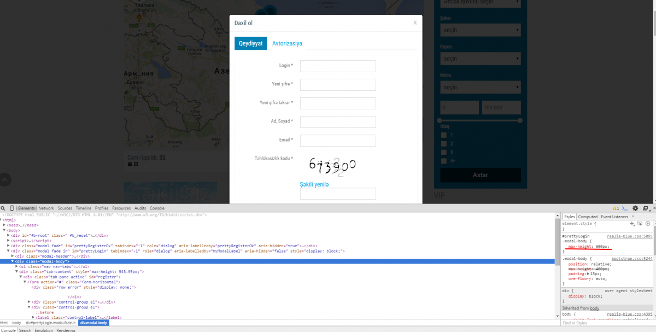Expand the fb-root div node

click(x=8, y=235)
